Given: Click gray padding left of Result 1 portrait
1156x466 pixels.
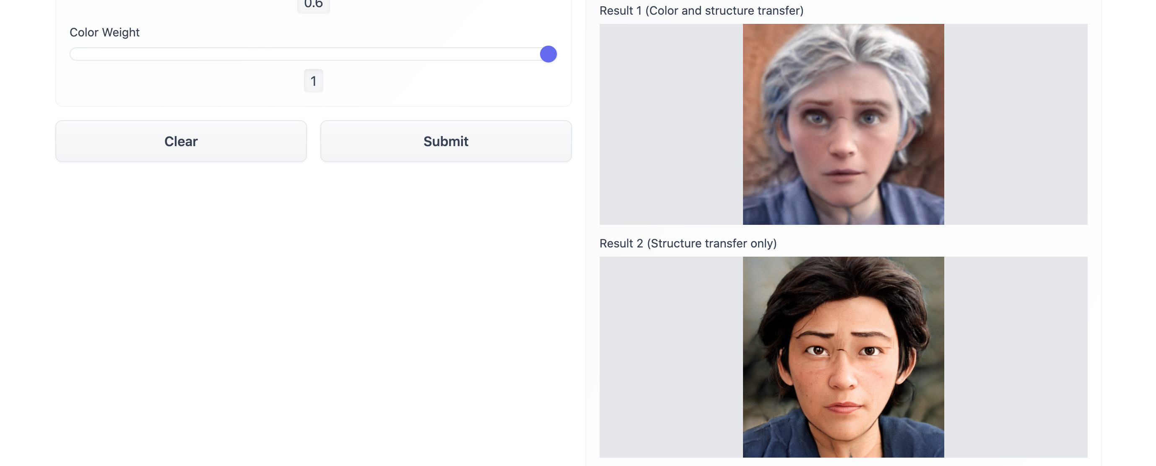Looking at the screenshot, I should (x=671, y=124).
